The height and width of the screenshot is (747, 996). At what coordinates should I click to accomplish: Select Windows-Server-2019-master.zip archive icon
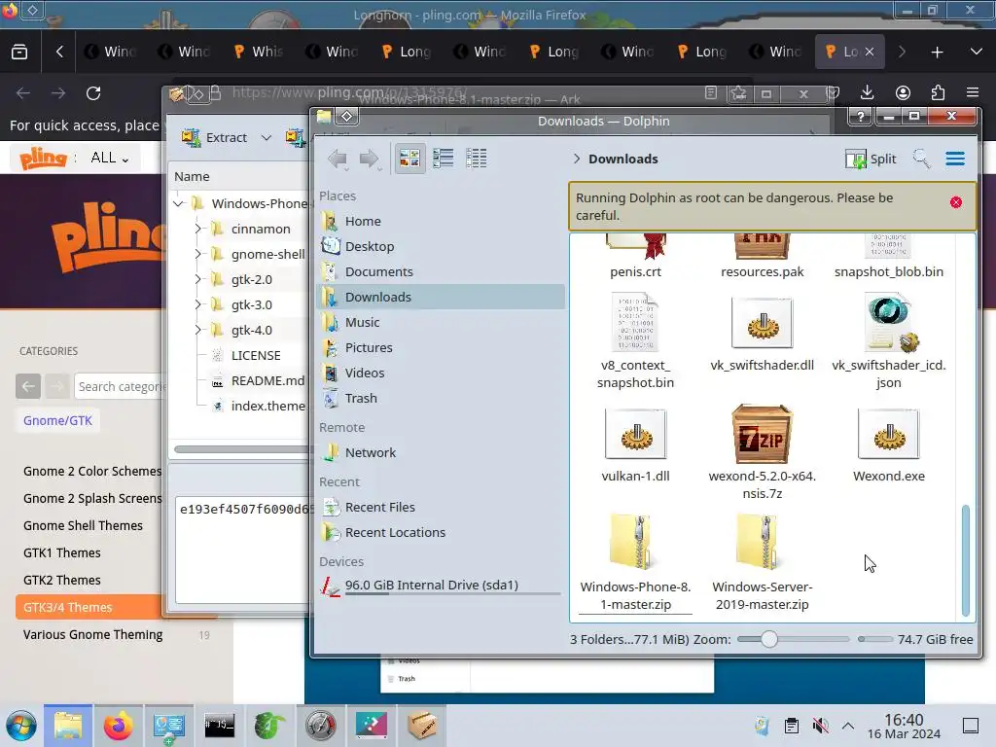click(761, 544)
